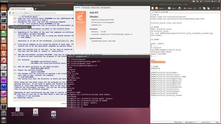Image resolution: width=221 pixels, height=124 pixels.
Task: Open Ubuntu One launcher icon
Action: coord(4,54)
